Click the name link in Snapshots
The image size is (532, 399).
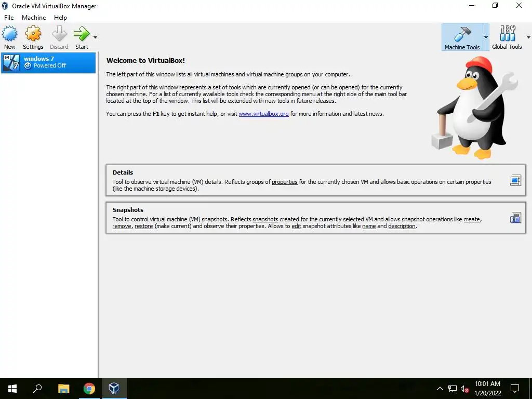369,226
